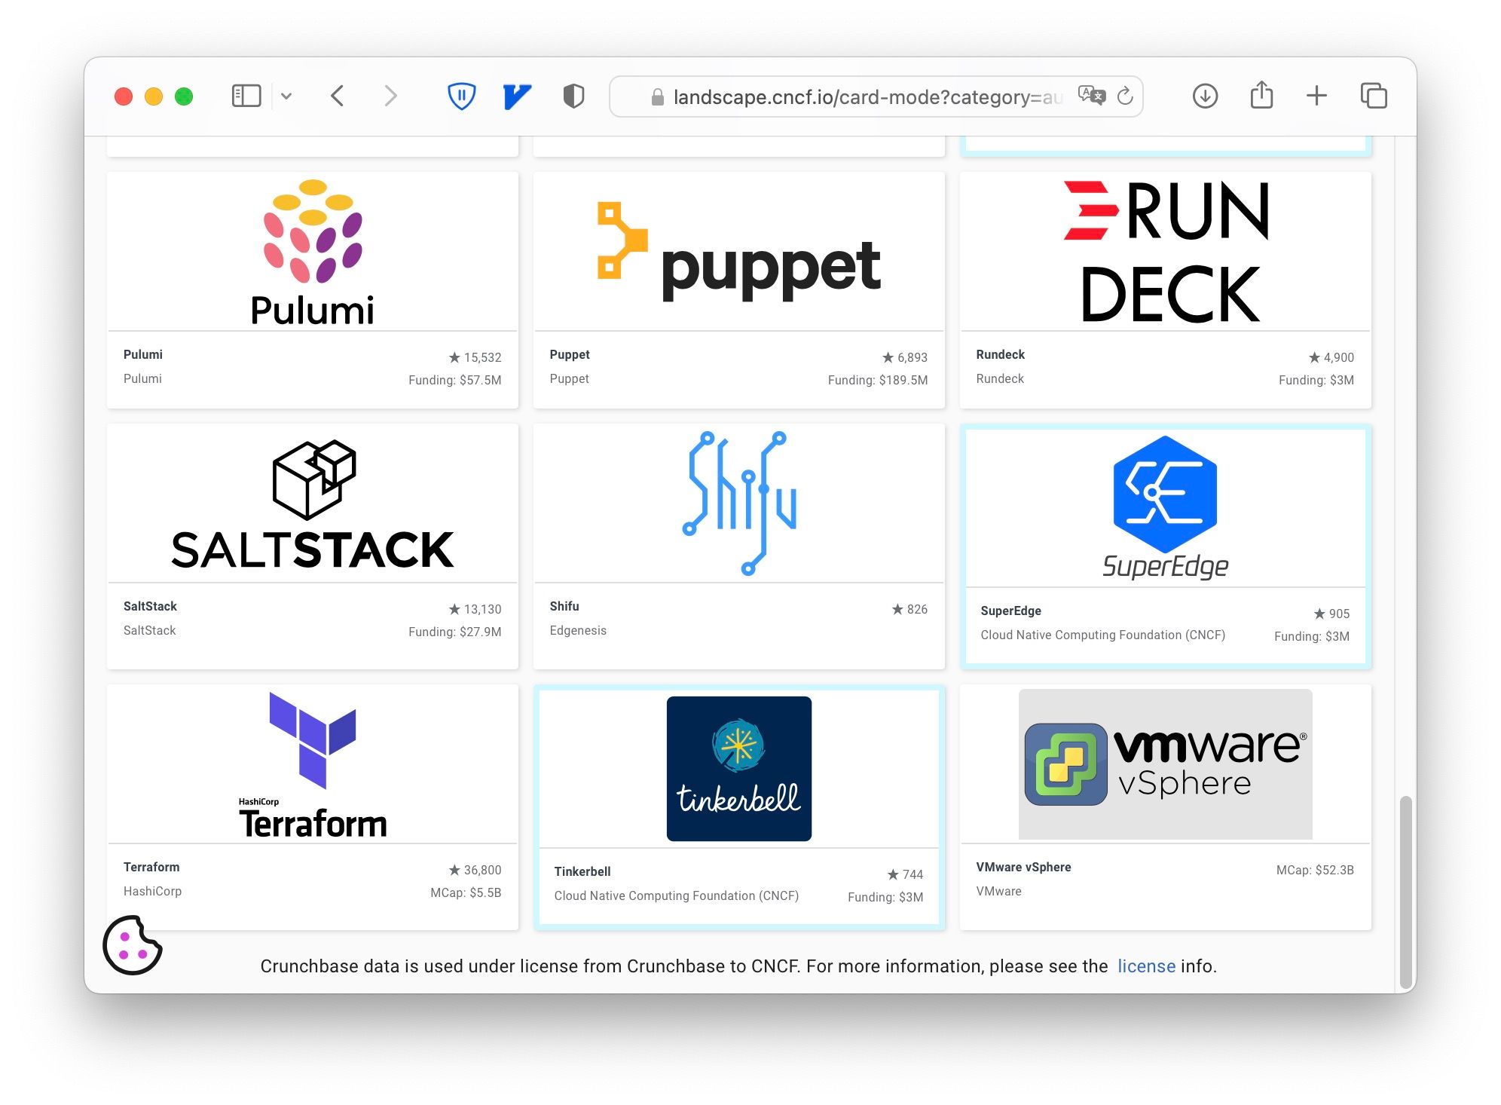Go forward with the forward arrow

coord(390,96)
